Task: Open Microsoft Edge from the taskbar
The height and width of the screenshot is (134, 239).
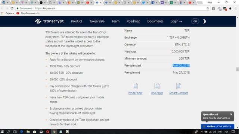Action: coord(22,131)
